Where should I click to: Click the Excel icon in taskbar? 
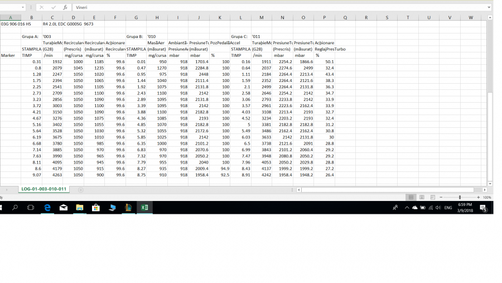144,208
